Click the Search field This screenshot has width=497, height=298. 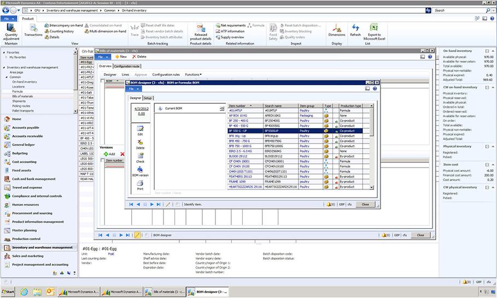[x=459, y=10]
